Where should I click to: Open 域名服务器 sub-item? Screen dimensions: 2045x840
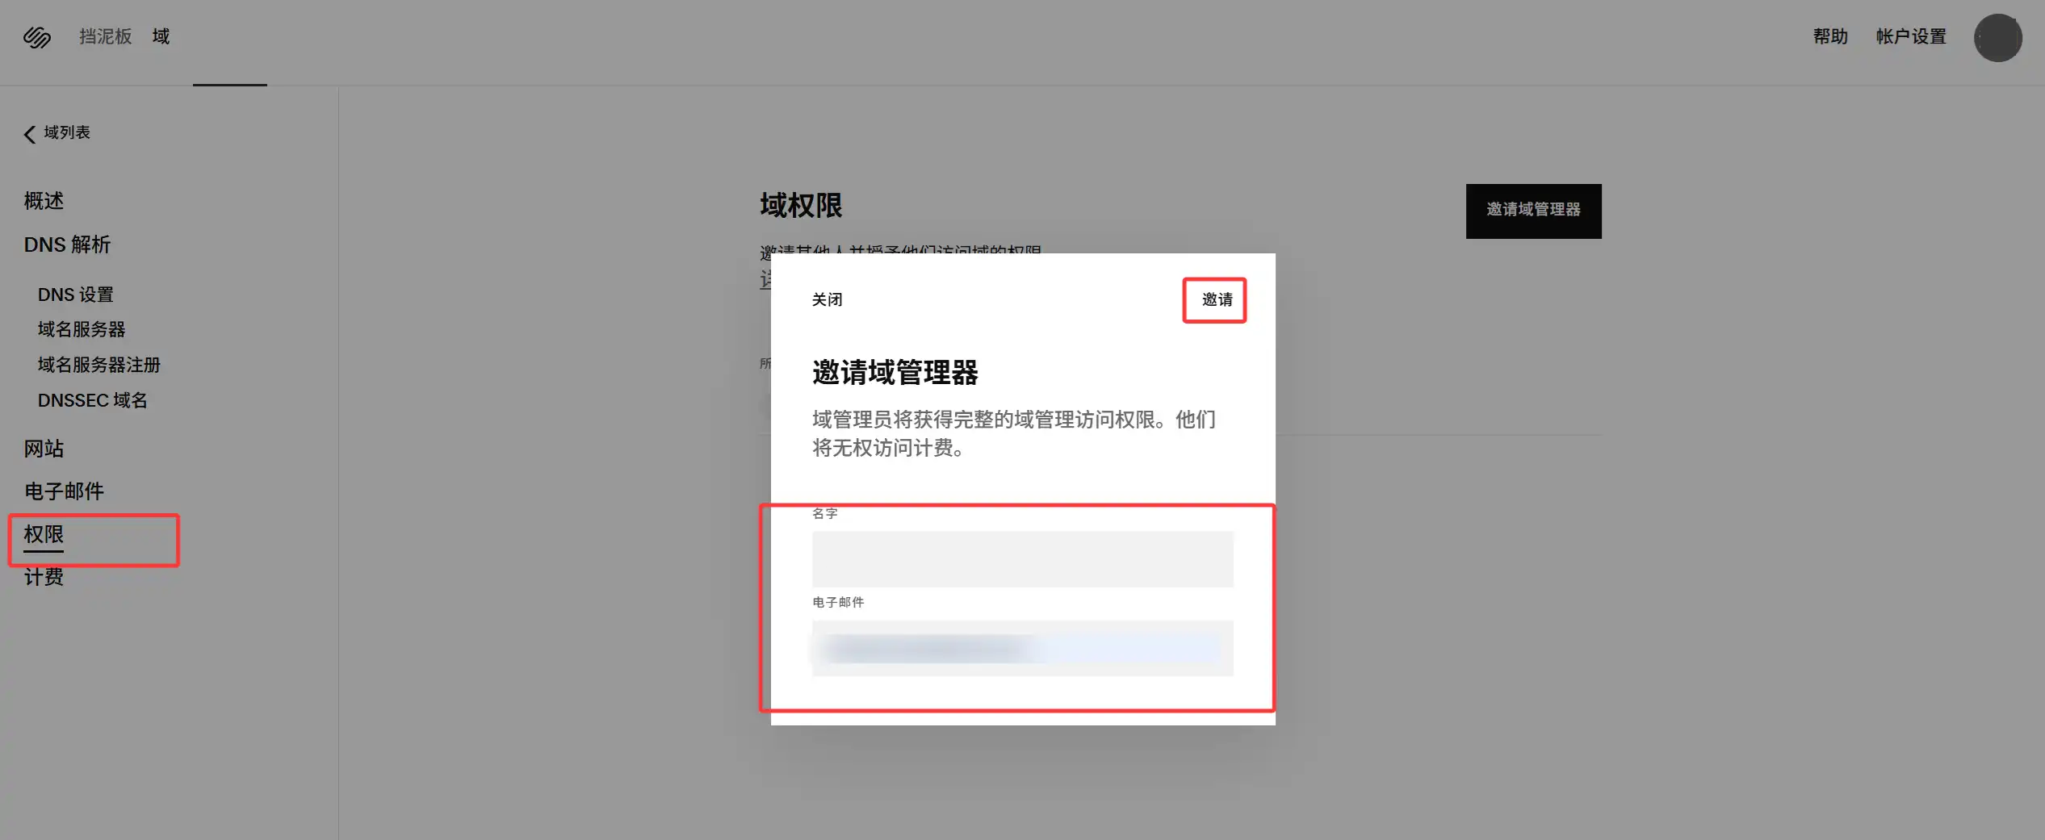(82, 329)
